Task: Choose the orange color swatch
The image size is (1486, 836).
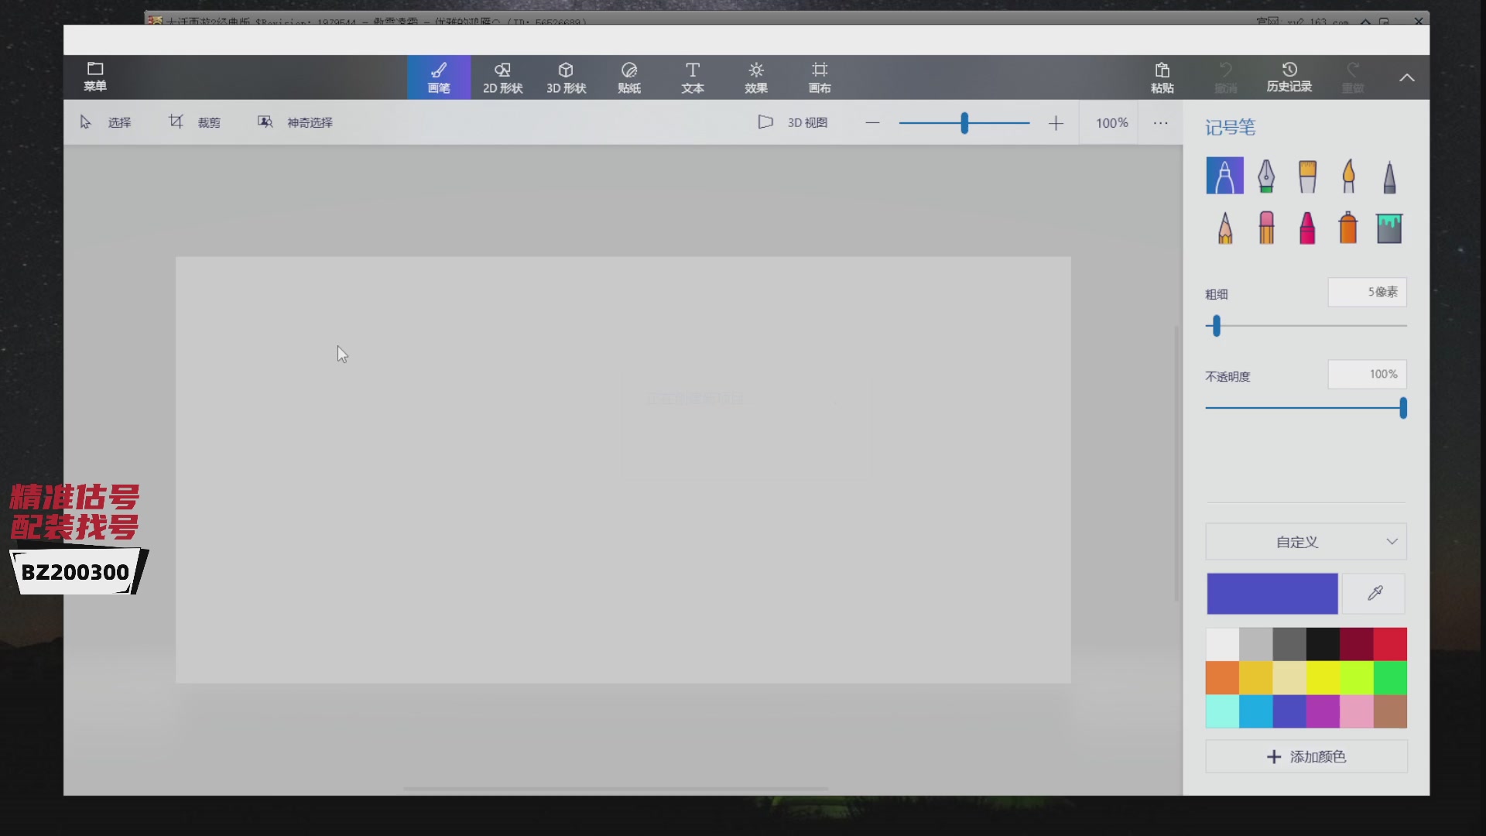Action: pyautogui.click(x=1222, y=678)
